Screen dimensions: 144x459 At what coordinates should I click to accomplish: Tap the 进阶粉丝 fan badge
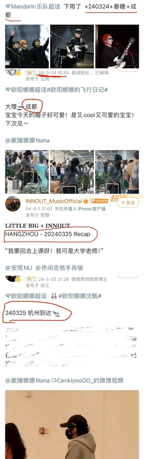[x=99, y=201]
